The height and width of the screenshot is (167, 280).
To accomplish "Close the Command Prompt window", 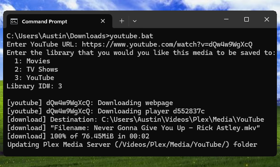I will tap(267, 19).
